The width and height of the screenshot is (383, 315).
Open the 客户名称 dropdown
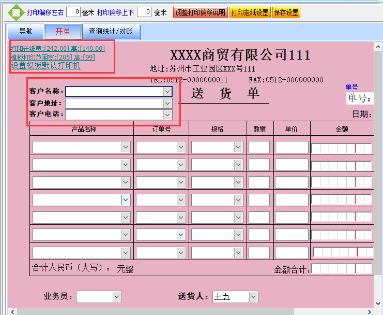pos(167,91)
